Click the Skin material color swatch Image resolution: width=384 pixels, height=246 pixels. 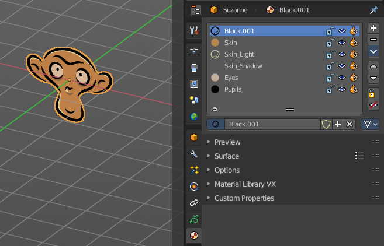[215, 43]
